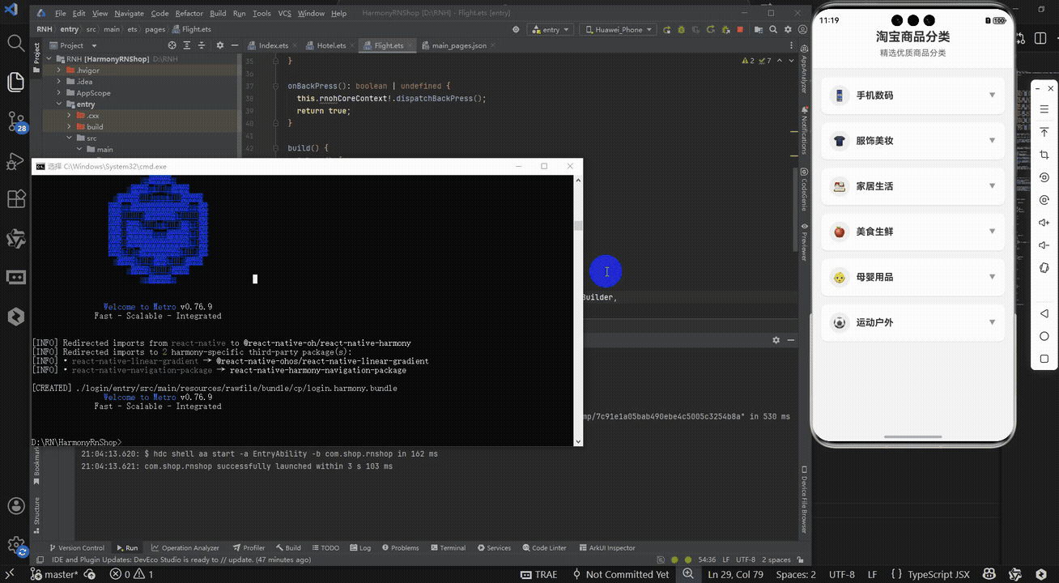Collapse the entry folder in project tree

(x=58, y=104)
